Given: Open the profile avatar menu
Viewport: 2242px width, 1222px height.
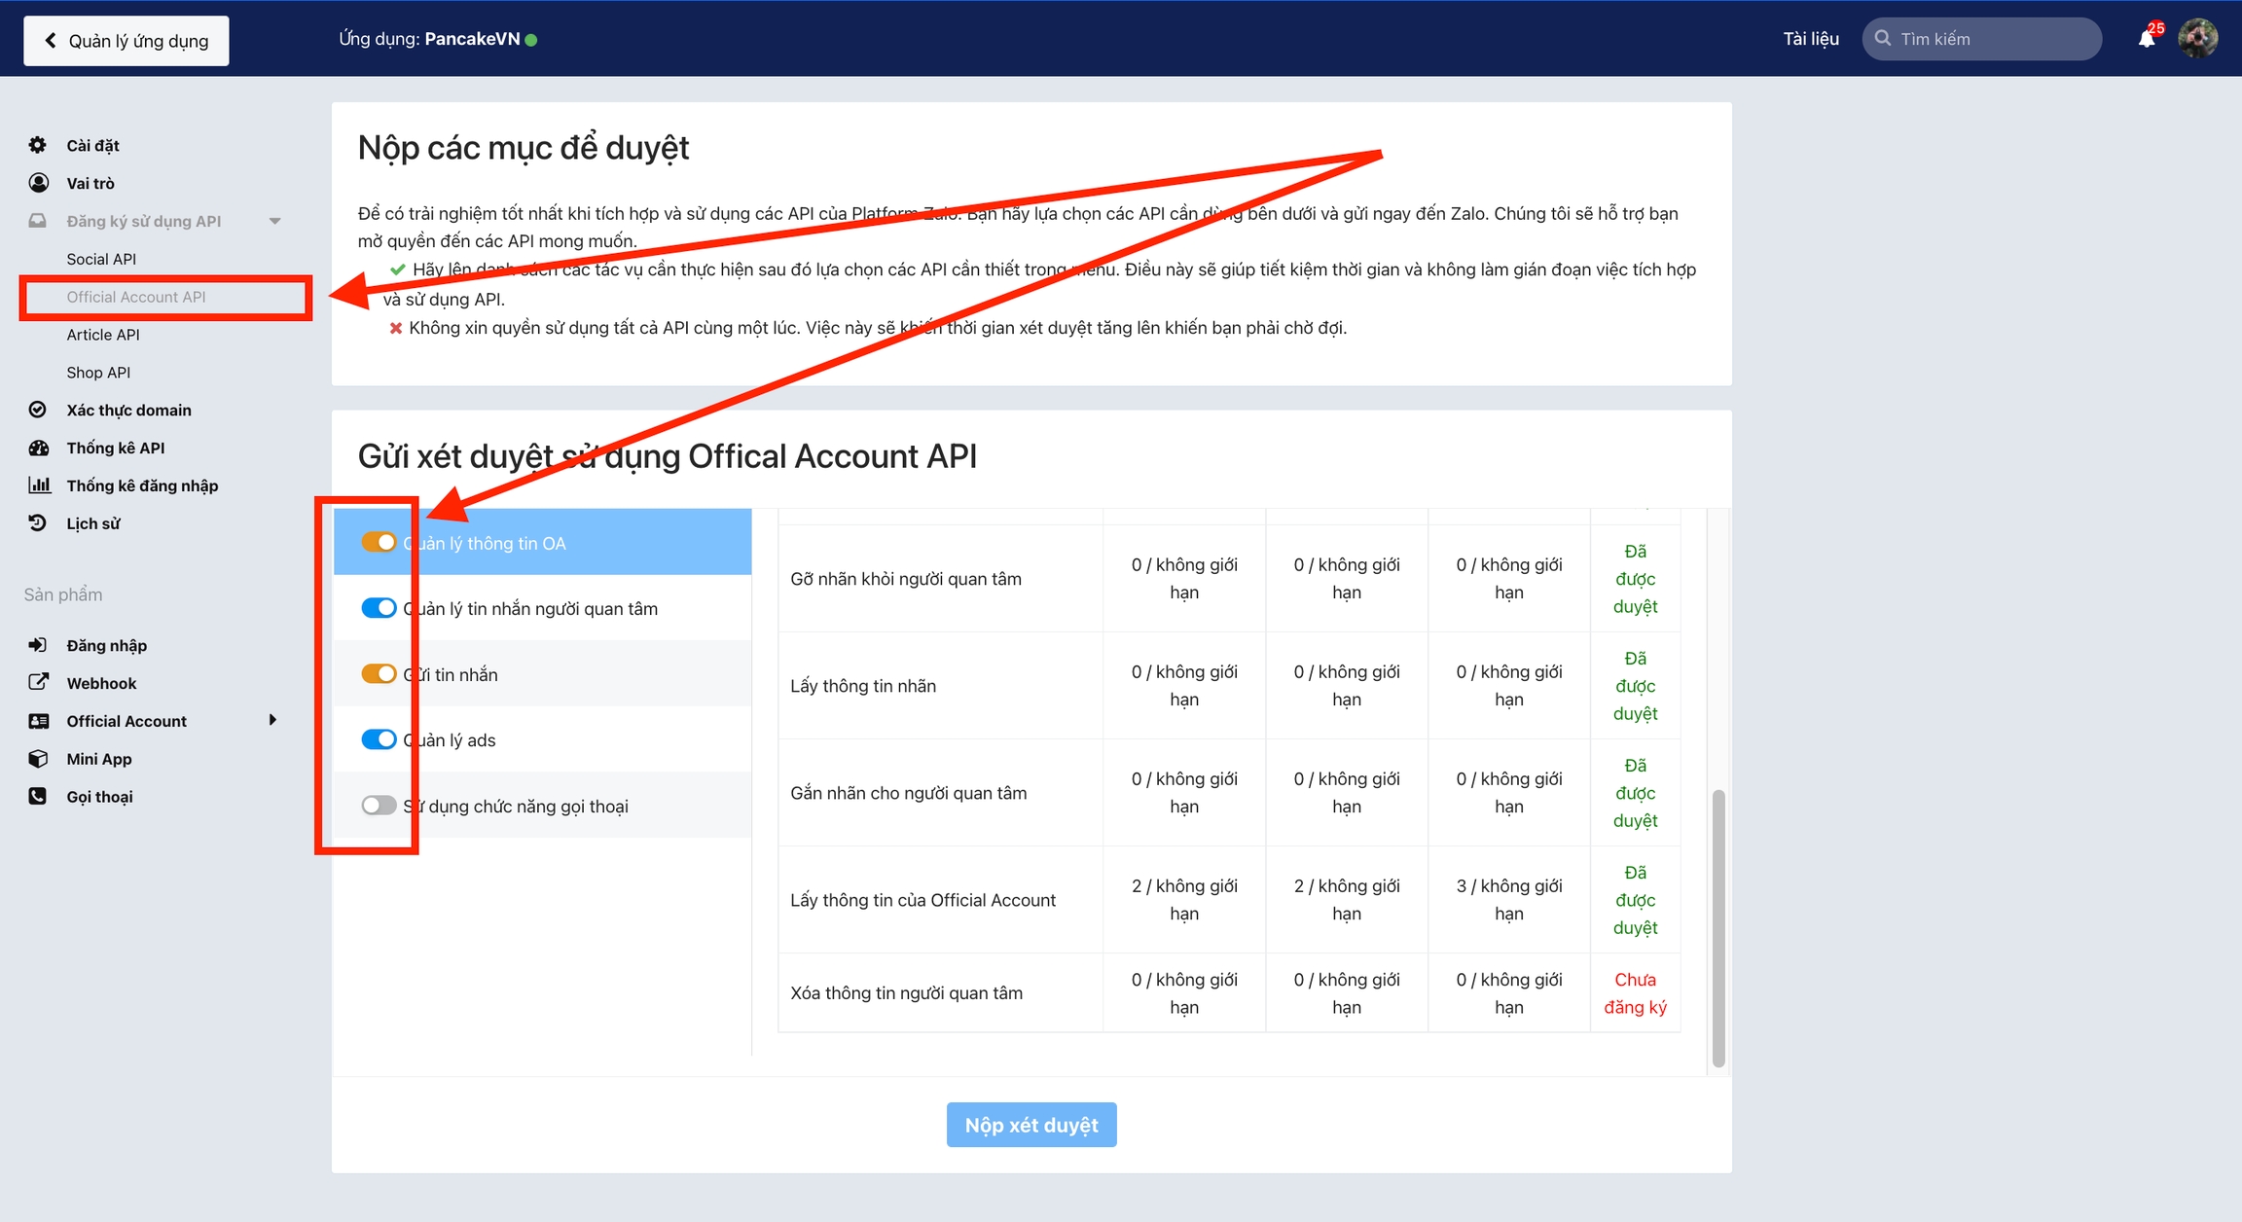Looking at the screenshot, I should (2197, 39).
